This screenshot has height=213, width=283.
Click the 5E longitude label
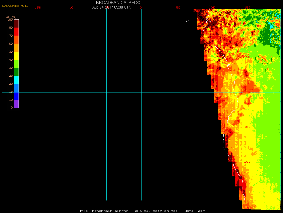point(178,8)
